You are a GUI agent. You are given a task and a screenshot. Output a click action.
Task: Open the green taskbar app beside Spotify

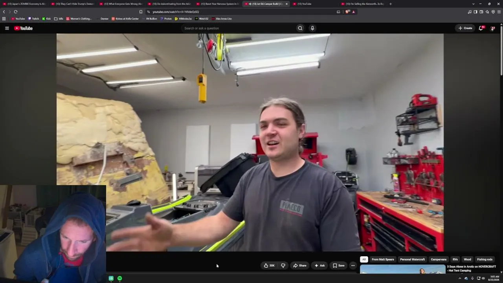[111, 278]
